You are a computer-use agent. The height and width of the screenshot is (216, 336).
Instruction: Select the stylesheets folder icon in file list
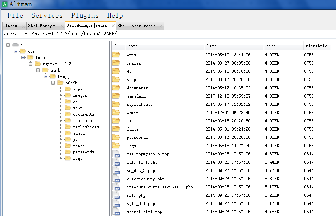click(x=116, y=104)
